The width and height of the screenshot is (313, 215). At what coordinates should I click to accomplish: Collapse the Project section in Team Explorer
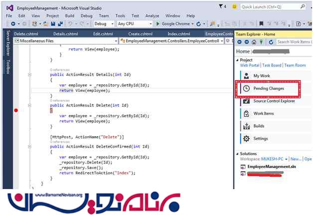[x=237, y=60]
